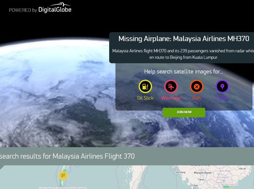Pick the purple Other location pin icon
The width and height of the screenshot is (254, 189).
click(x=222, y=86)
